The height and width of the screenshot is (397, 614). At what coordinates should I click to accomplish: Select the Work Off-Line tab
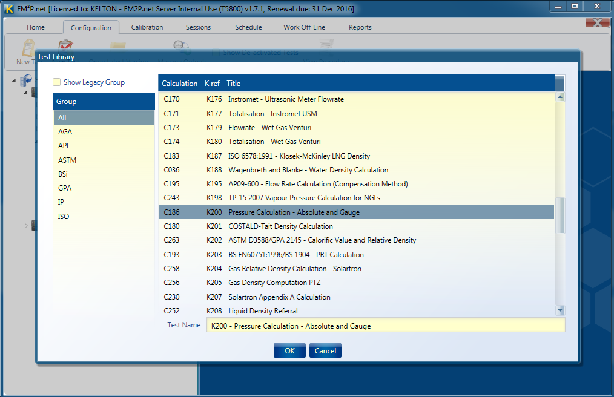(x=304, y=27)
